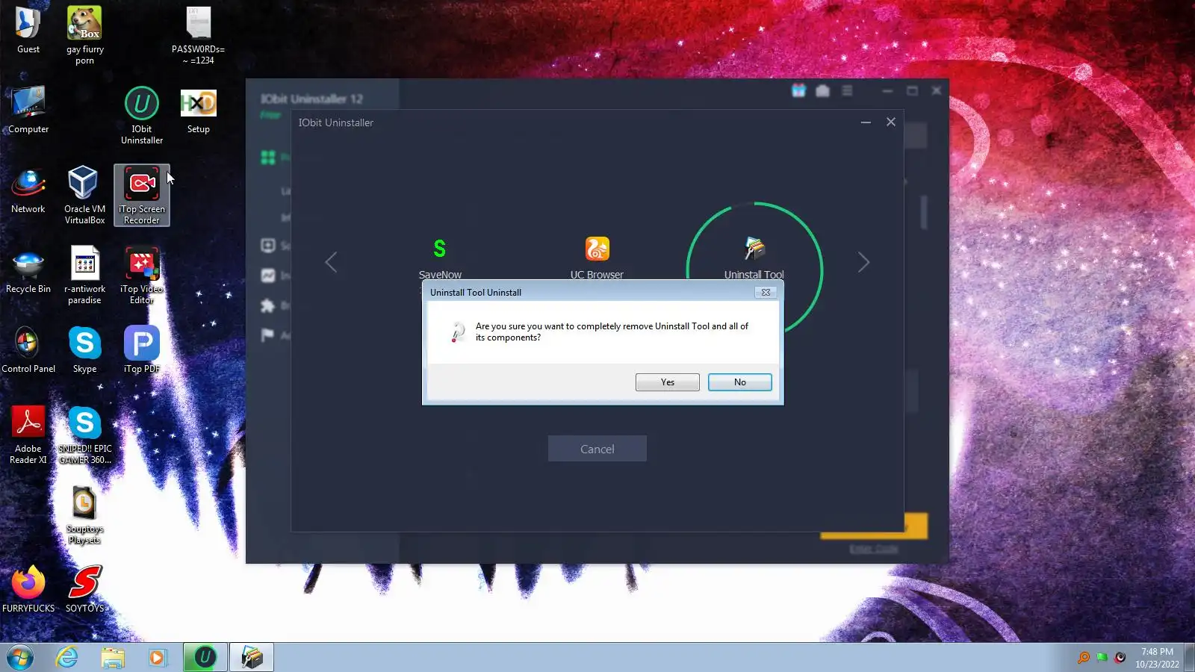Select the PA$$W0RDs text file icon

(199, 35)
